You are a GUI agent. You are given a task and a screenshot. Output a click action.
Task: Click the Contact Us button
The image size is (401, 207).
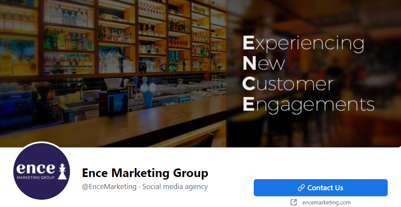(320, 188)
